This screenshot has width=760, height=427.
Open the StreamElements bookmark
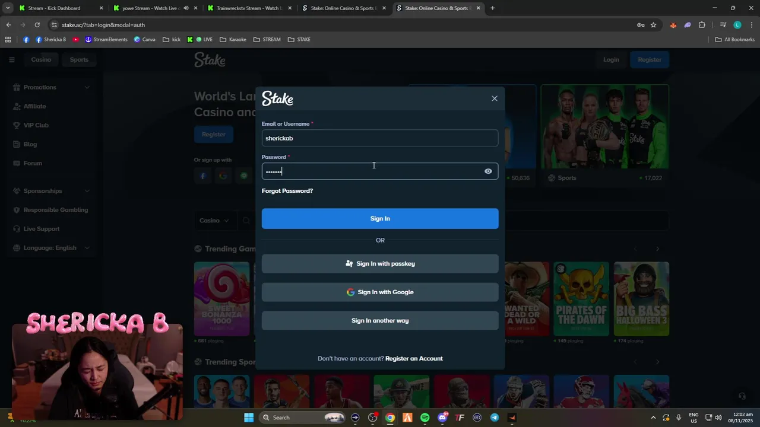click(106, 40)
